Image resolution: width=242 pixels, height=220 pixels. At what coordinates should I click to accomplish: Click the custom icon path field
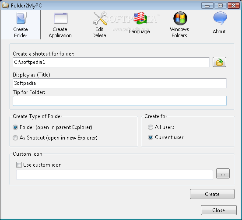pyautogui.click(x=115, y=175)
